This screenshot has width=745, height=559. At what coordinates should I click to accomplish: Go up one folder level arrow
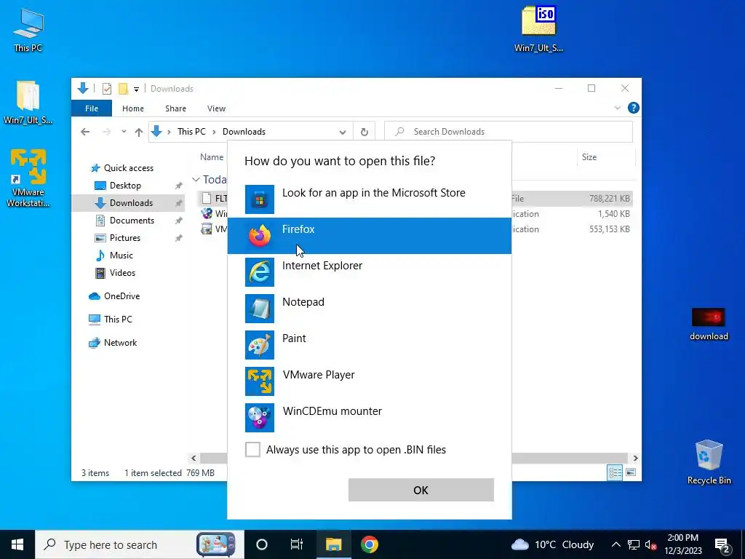coord(139,132)
